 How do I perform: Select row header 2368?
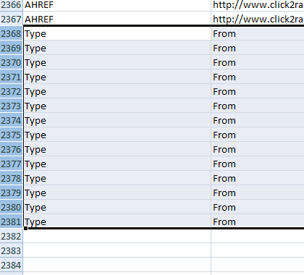point(12,33)
